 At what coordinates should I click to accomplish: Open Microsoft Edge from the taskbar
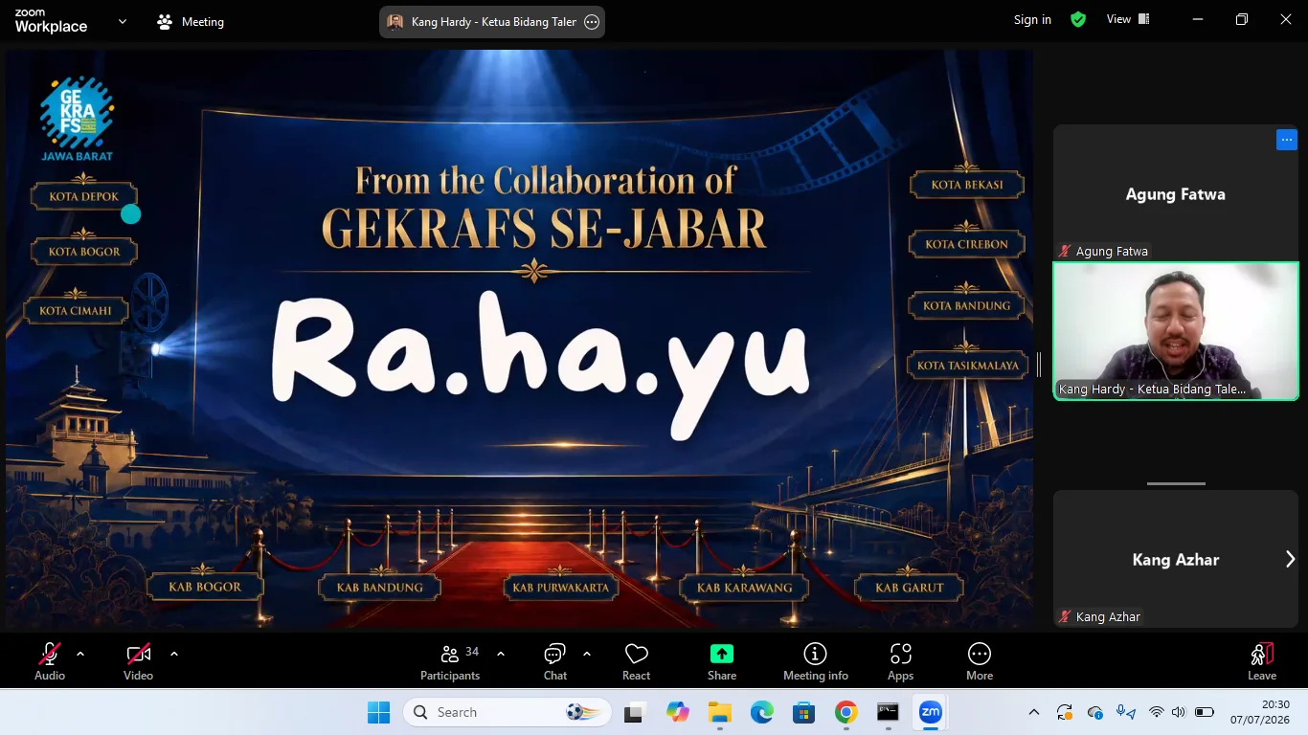(761, 712)
